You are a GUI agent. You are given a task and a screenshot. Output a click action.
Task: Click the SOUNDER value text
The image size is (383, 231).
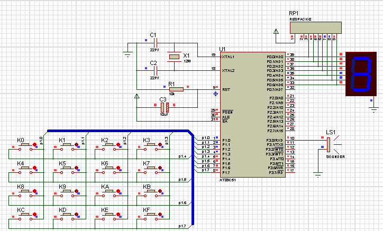tap(335, 157)
